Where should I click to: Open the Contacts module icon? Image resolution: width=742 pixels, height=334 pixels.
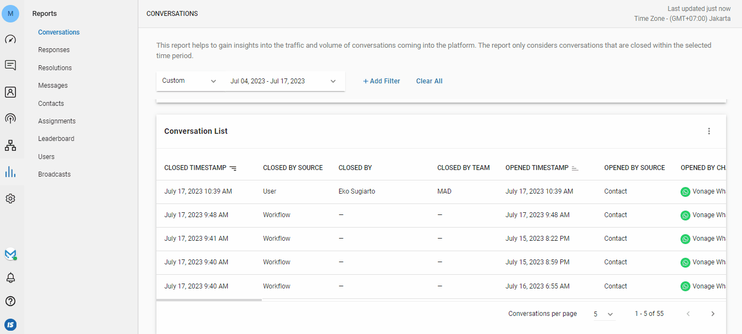click(x=10, y=92)
